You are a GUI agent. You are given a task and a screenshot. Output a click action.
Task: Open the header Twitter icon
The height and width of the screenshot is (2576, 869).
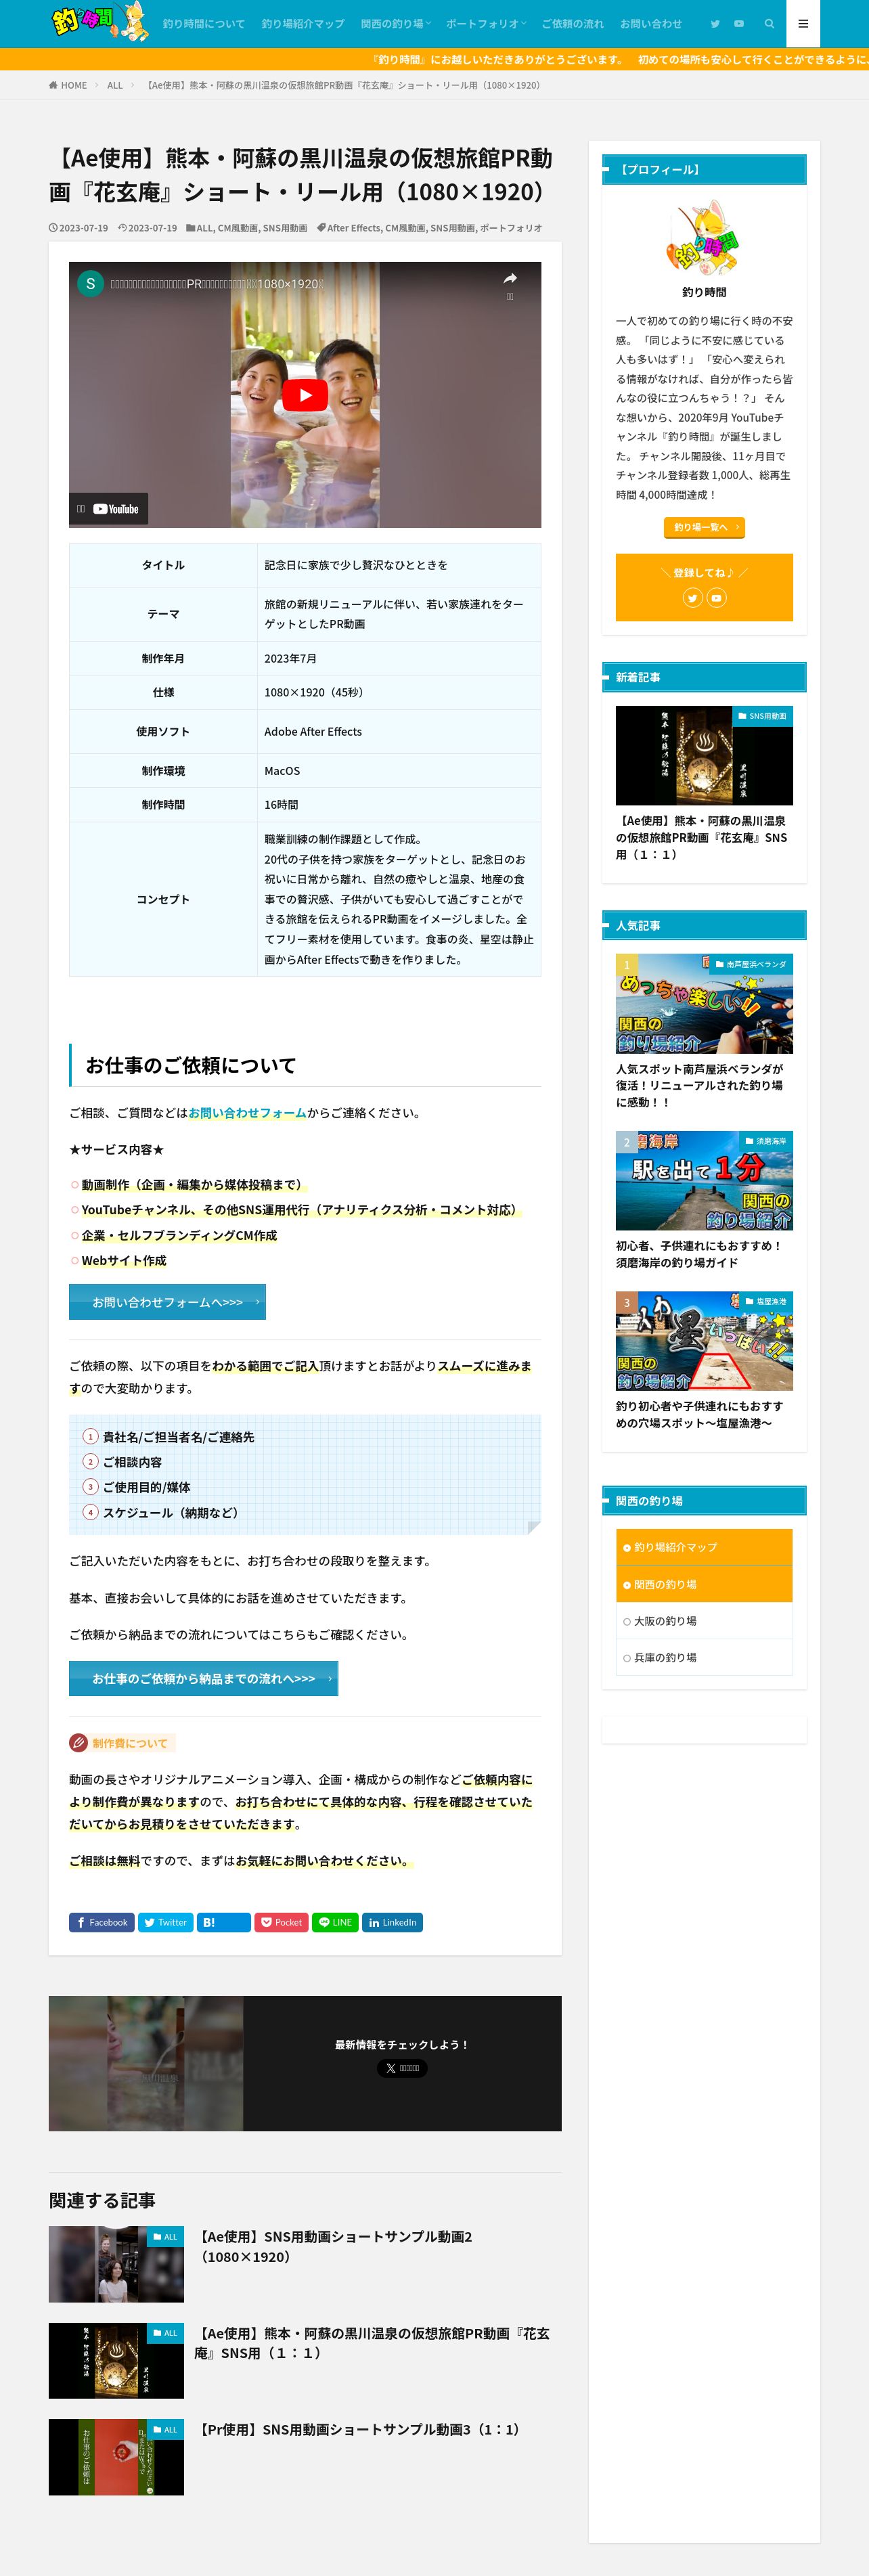[x=714, y=24]
